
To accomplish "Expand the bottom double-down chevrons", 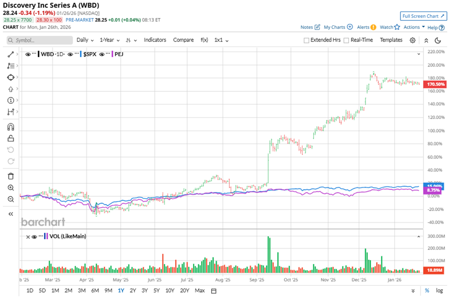I will coord(413,291).
